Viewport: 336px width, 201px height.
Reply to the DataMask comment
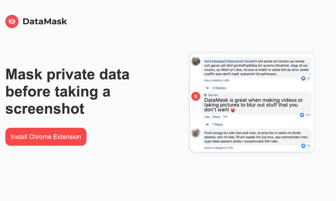point(217,117)
